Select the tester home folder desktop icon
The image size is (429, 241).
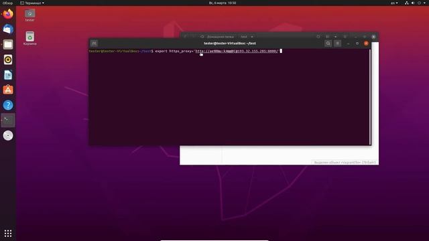[x=29, y=15]
